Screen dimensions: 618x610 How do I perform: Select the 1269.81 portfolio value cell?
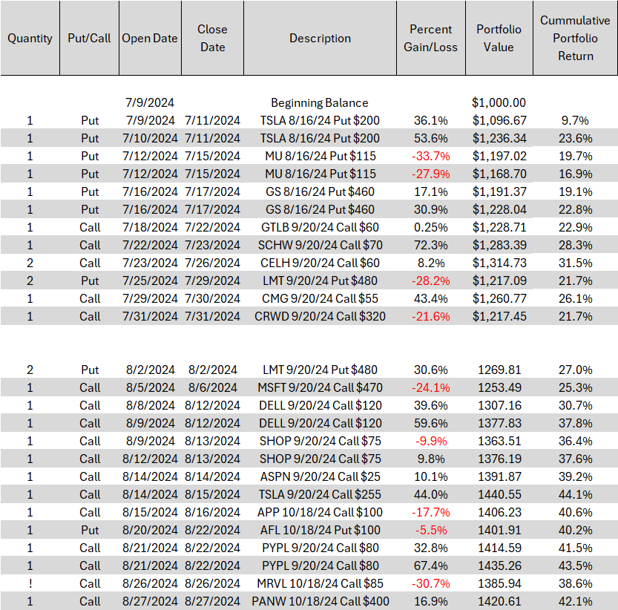tap(499, 370)
